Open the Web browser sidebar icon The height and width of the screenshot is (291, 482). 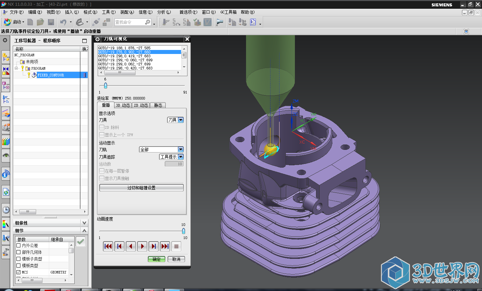click(6, 192)
